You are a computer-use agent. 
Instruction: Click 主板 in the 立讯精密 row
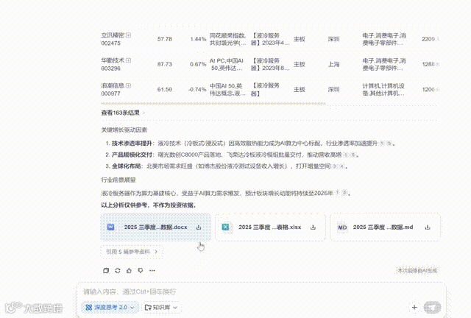tap(300, 39)
